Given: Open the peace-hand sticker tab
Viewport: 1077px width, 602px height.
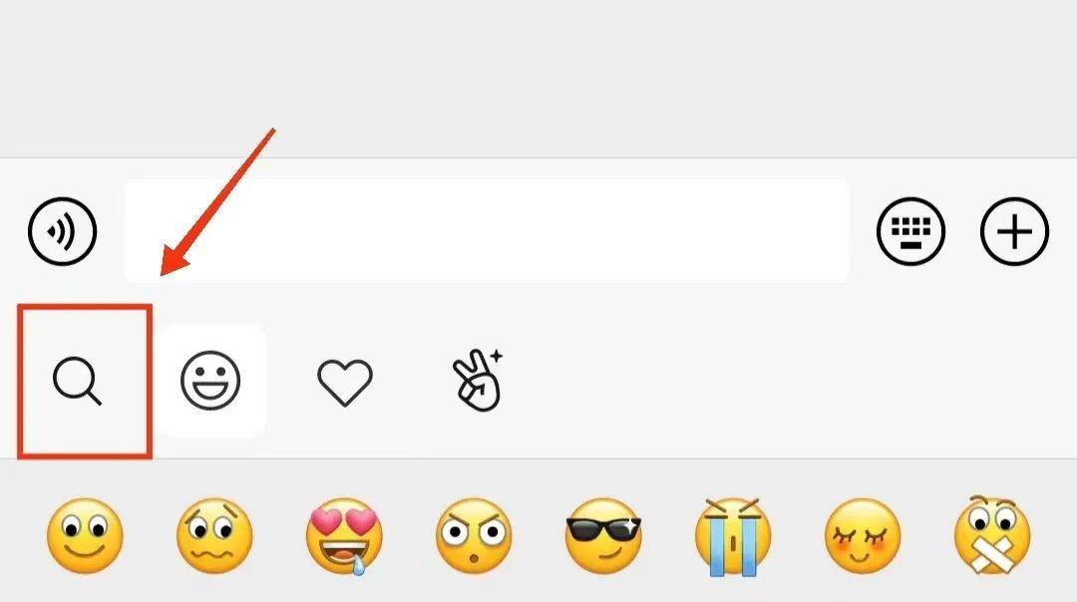Looking at the screenshot, I should pos(478,381).
